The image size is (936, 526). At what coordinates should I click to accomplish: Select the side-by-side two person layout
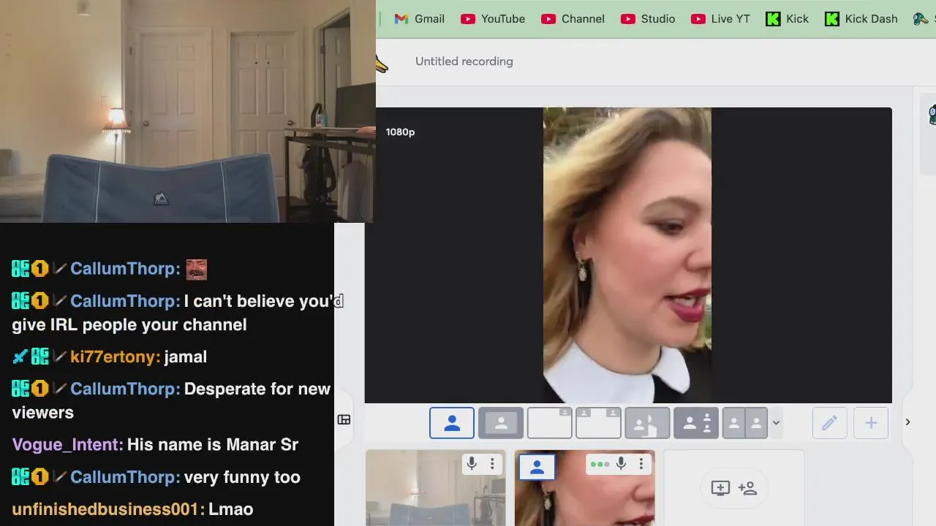tap(744, 423)
